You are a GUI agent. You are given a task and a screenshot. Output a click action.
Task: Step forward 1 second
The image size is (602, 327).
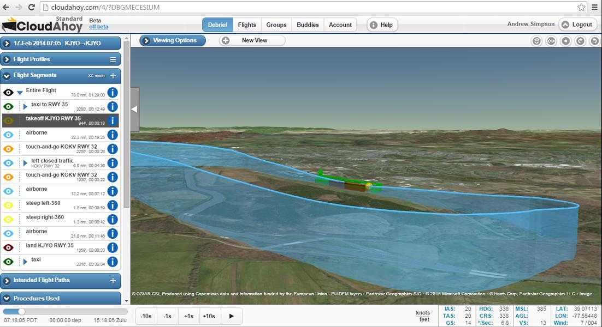pos(188,316)
